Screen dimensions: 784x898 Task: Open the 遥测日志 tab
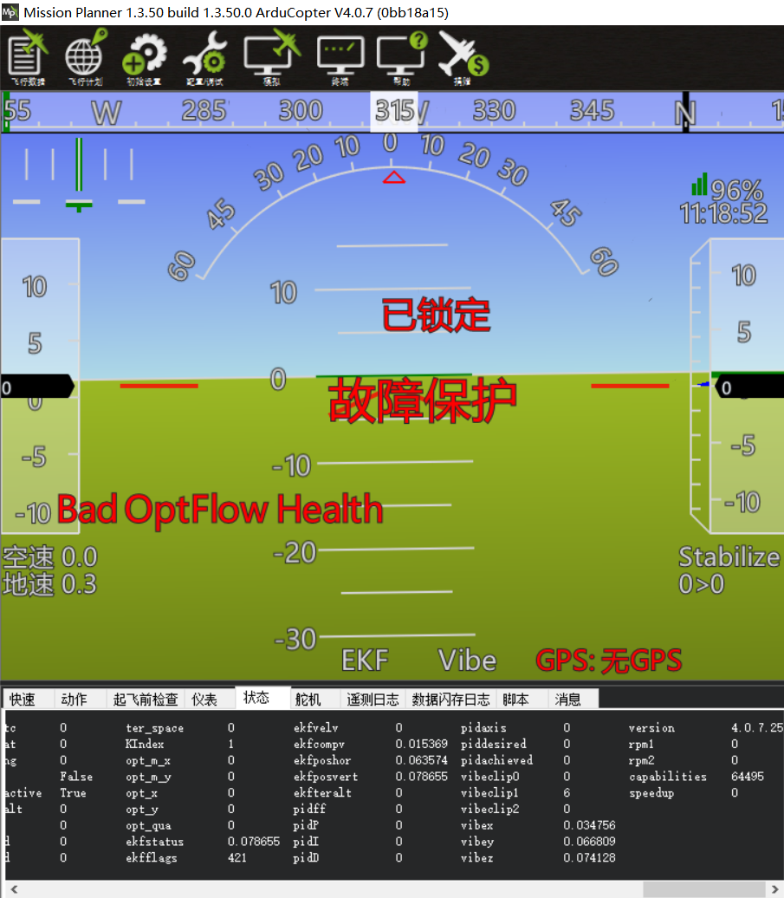pyautogui.click(x=373, y=700)
